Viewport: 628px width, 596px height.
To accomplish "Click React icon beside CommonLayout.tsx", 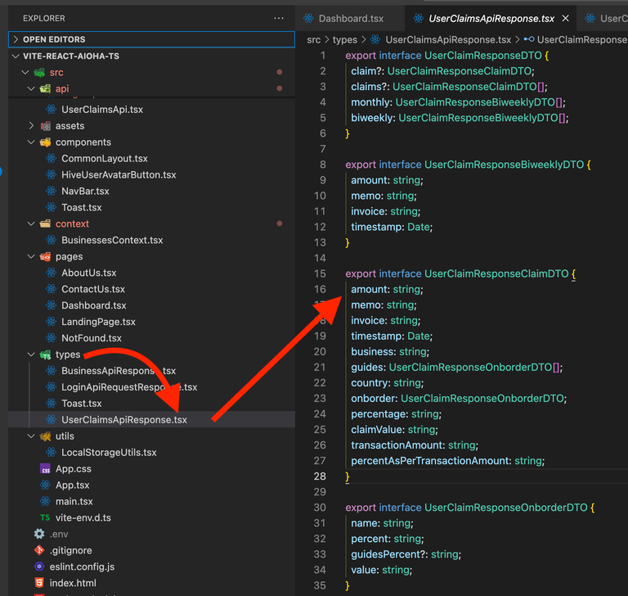I will coord(51,159).
